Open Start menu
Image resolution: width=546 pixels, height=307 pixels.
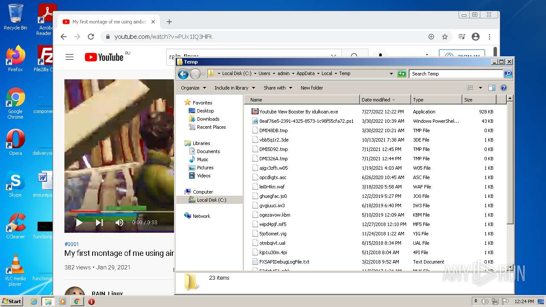click(12, 301)
